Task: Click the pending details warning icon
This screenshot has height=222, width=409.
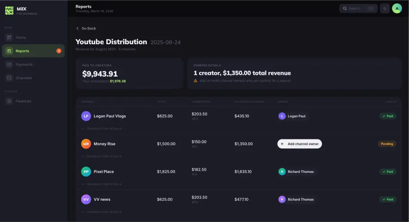Action: click(x=196, y=81)
